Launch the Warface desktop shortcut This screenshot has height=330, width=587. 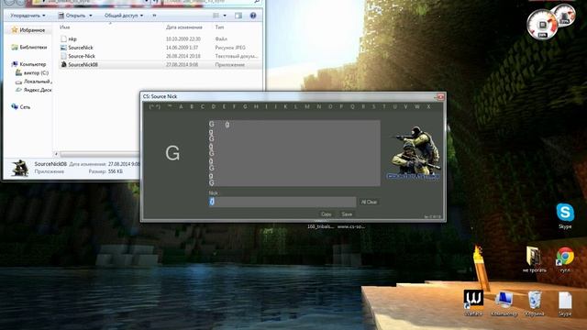pyautogui.click(x=473, y=302)
